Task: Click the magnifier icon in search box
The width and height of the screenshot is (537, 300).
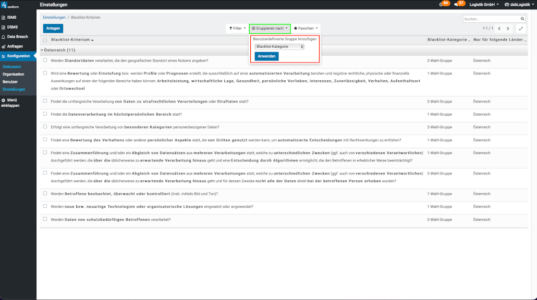Action: click(522, 19)
